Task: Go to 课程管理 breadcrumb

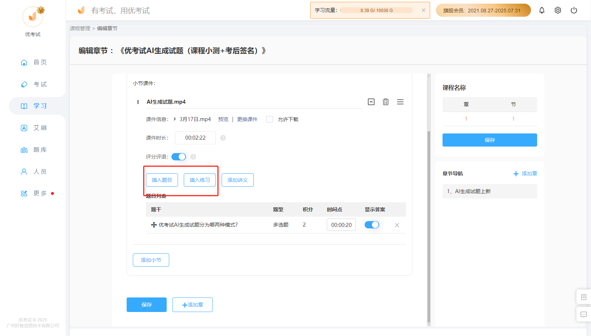Action: point(80,28)
